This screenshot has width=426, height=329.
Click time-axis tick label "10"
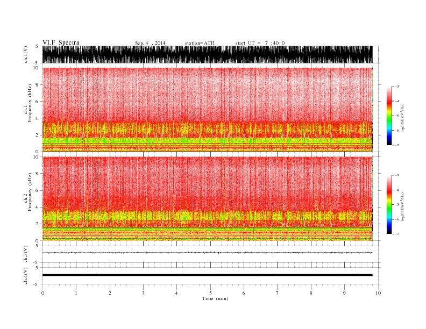tap(378, 293)
